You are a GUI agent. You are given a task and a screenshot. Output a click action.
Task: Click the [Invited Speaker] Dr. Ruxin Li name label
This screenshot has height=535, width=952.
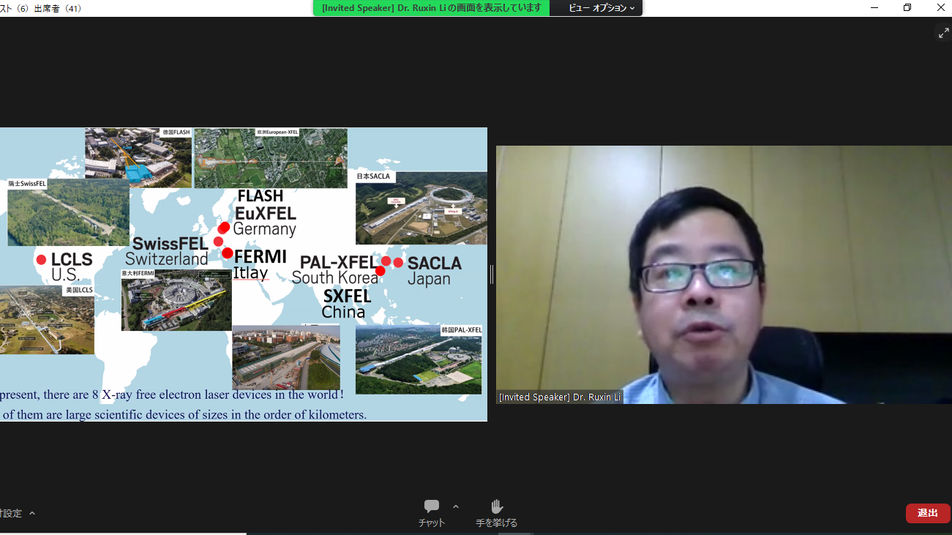(x=561, y=397)
